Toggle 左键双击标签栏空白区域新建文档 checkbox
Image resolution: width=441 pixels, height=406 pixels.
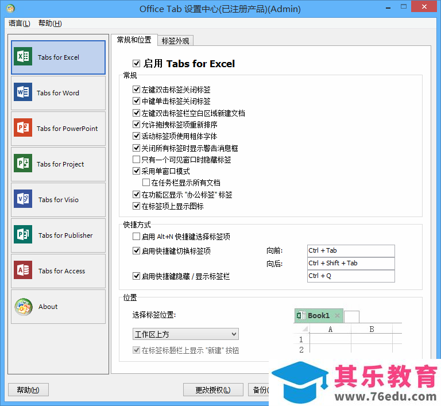click(137, 113)
